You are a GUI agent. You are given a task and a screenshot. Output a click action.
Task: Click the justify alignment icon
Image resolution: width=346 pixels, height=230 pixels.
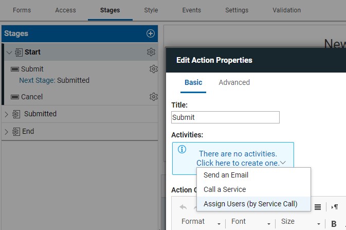coord(318,207)
